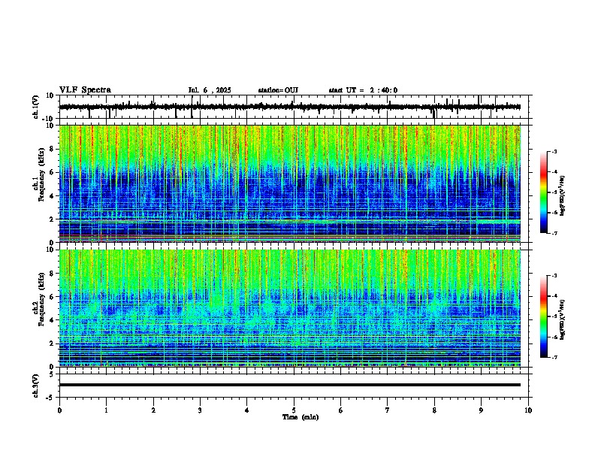Viewport: 595px width, 460px height.
Task: Click the "-3" label on ch.2 colorbar
Action: (x=554, y=276)
